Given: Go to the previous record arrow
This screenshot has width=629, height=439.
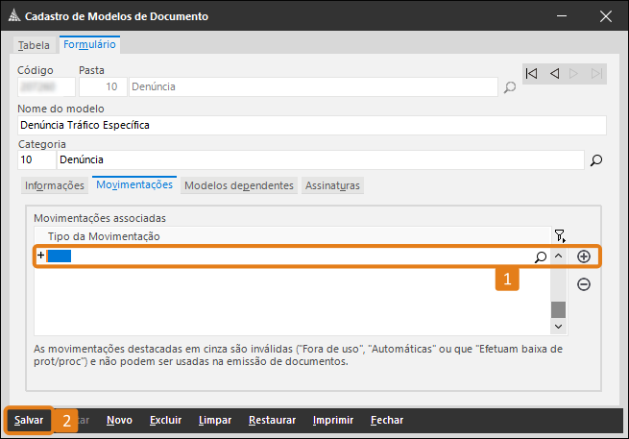Looking at the screenshot, I should (x=554, y=73).
